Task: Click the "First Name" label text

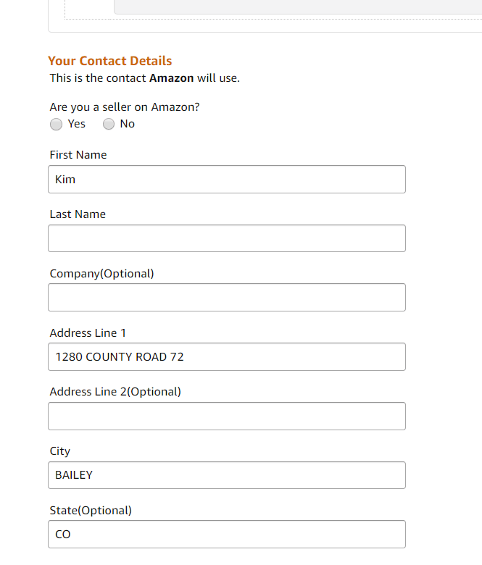Action: [78, 155]
